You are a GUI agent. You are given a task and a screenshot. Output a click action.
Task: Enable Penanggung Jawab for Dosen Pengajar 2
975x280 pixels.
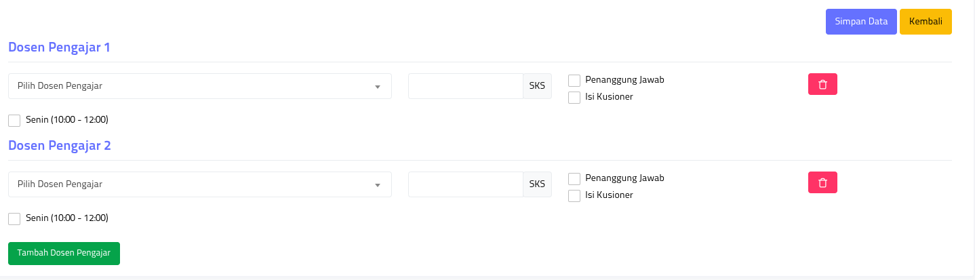[574, 179]
